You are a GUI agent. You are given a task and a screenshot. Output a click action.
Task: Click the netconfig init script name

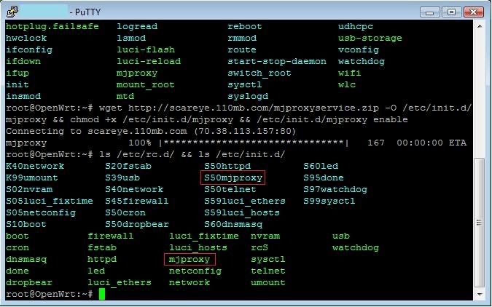pos(195,271)
